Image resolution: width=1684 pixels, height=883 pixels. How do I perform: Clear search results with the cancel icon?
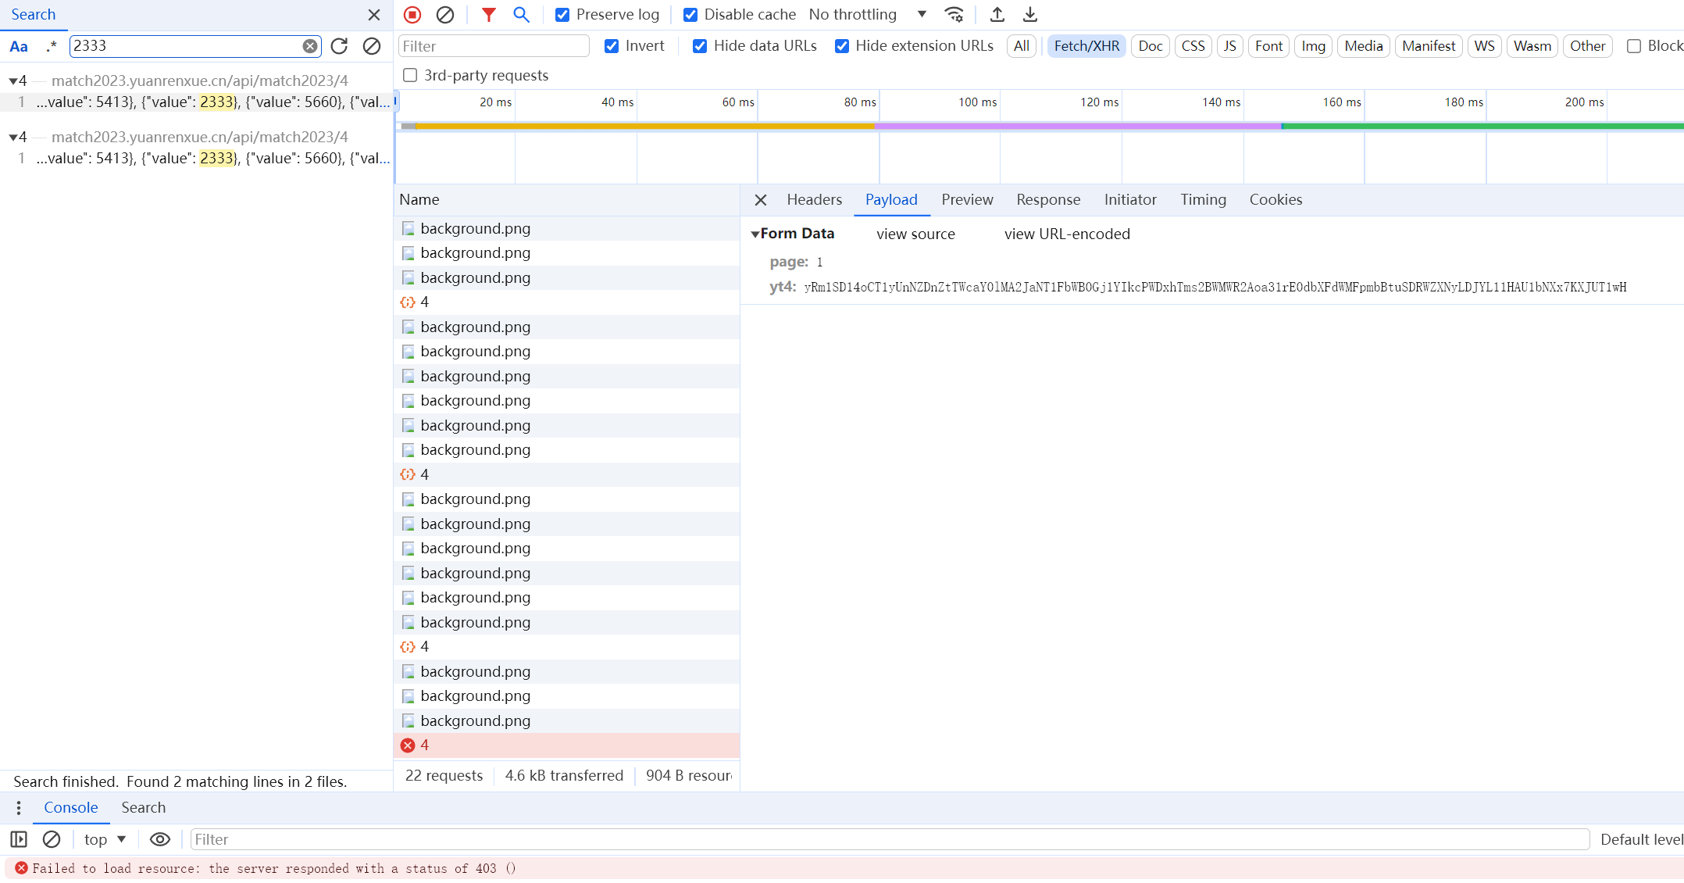(x=372, y=46)
